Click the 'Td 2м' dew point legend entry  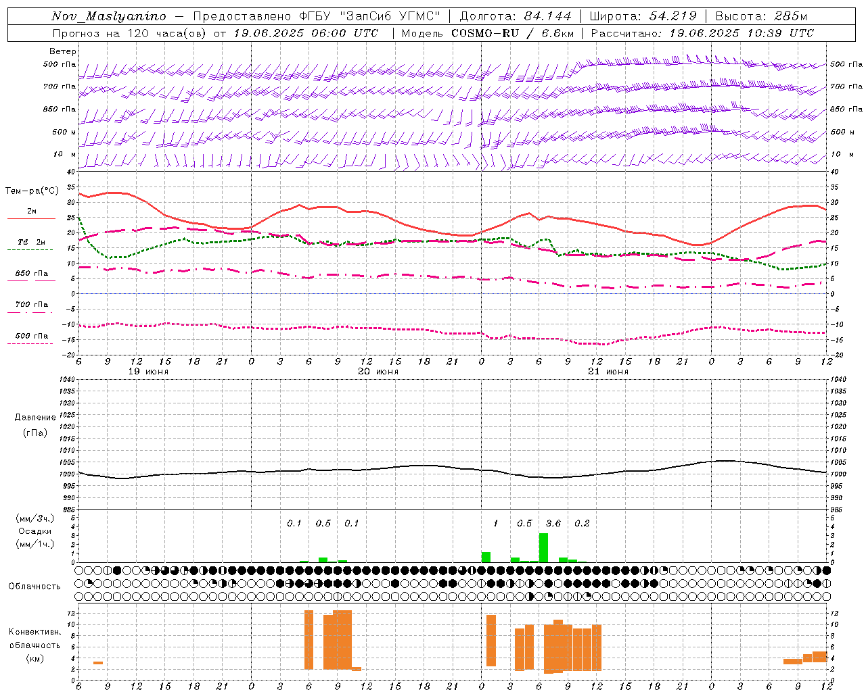coord(32,242)
